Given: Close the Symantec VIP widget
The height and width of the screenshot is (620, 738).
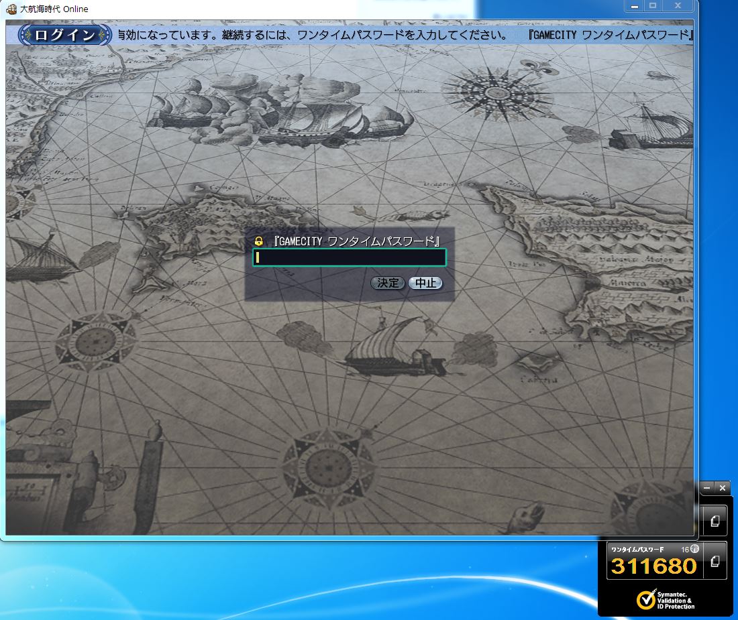Looking at the screenshot, I should pyautogui.click(x=723, y=488).
